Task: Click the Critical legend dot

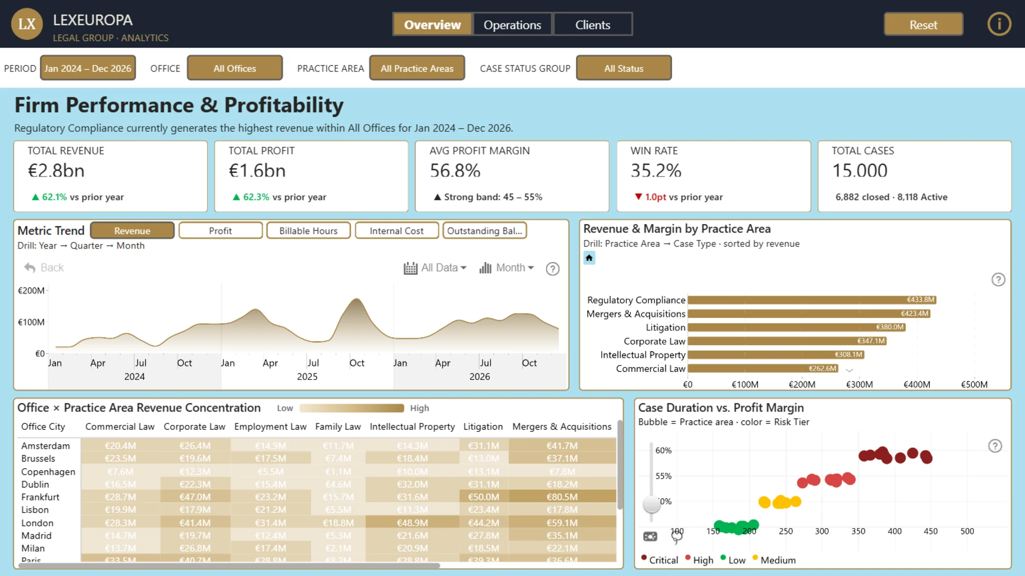Action: pyautogui.click(x=644, y=558)
